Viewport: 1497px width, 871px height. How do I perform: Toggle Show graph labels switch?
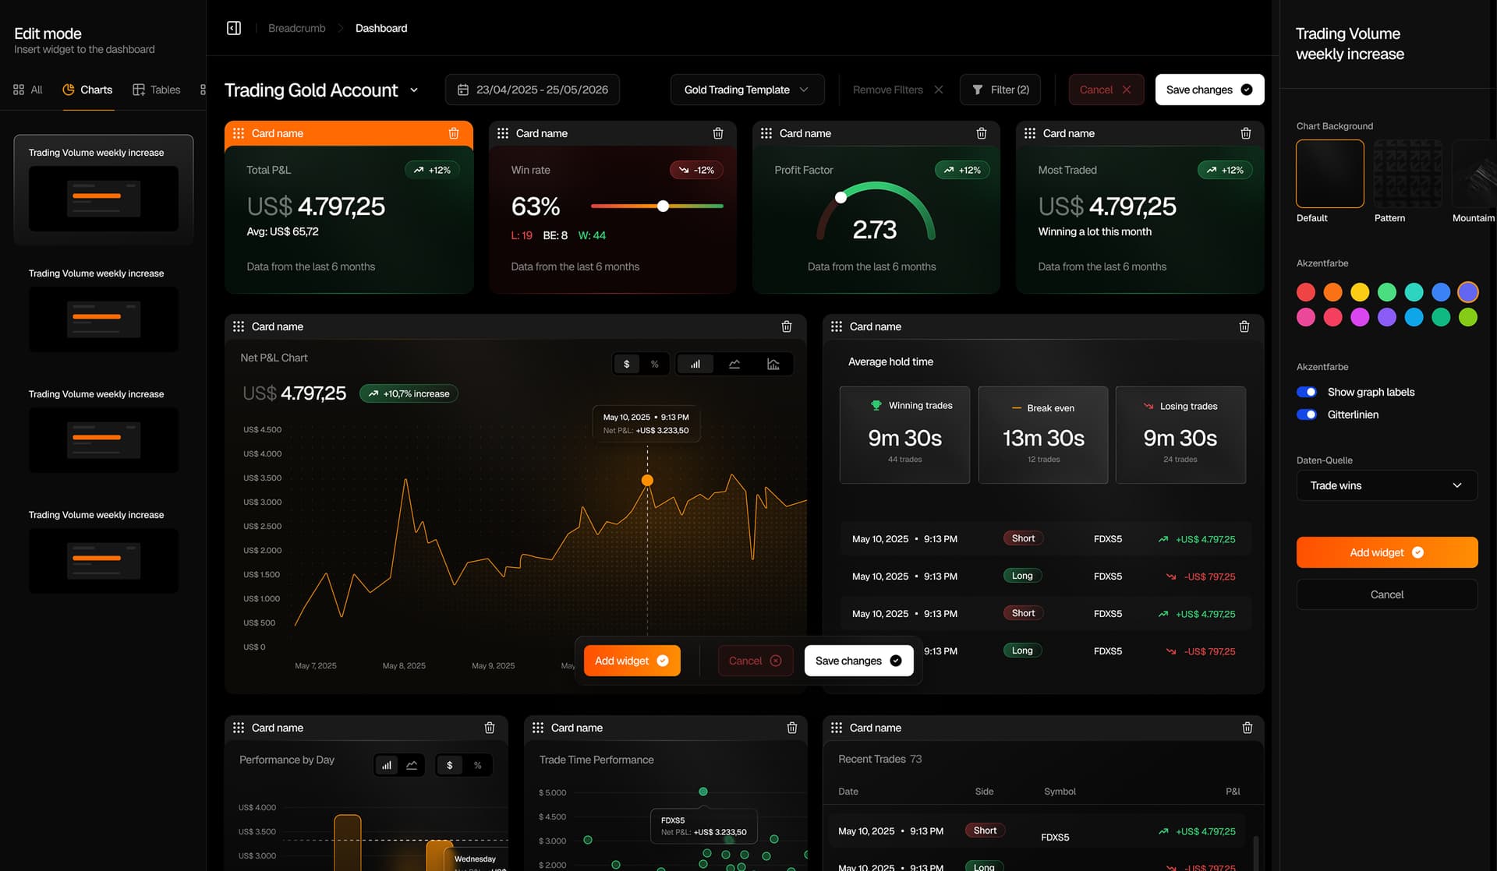[1307, 392]
